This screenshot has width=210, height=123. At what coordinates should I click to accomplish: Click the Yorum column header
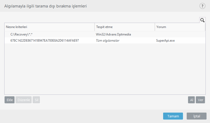[x=180, y=27]
